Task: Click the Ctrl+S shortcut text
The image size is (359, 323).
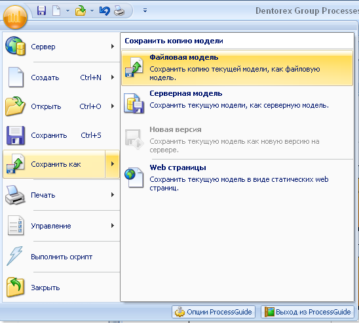Action: click(91, 135)
